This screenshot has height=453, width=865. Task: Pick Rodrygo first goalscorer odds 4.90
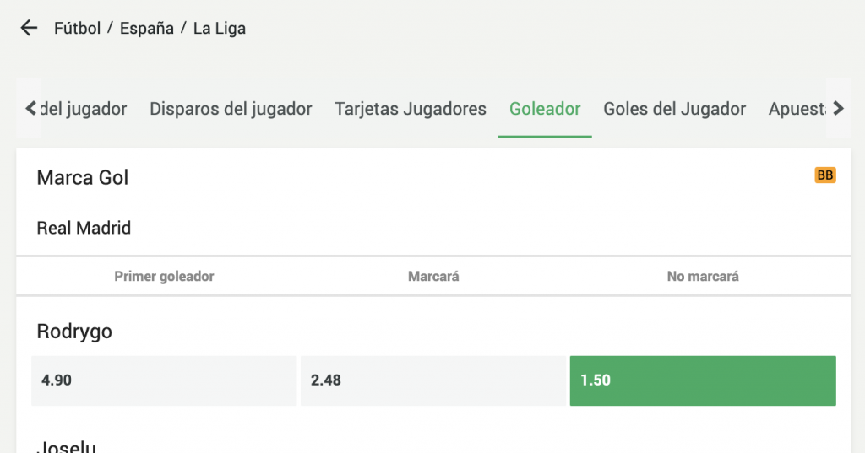point(164,380)
